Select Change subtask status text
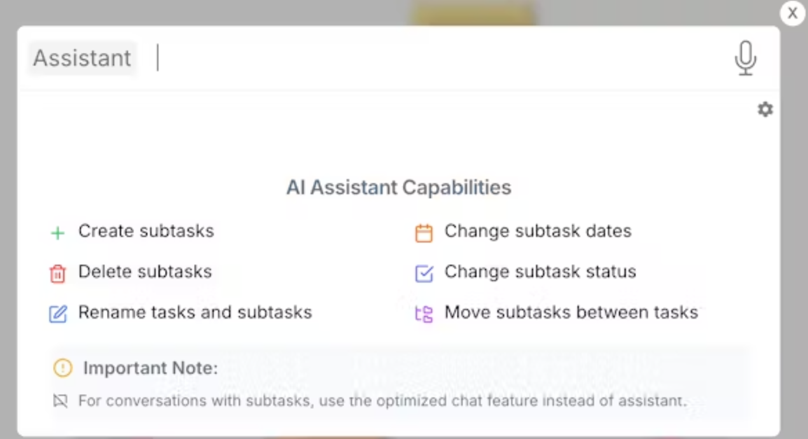Screen dimensions: 808x439 [540, 272]
